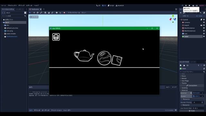Switch to the 2D workspace
The width and height of the screenshot is (206, 116).
[98, 5]
